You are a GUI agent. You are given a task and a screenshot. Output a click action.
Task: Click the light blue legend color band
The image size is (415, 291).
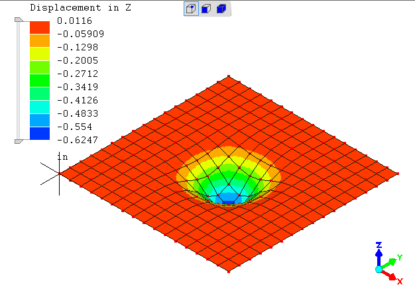[40, 120]
